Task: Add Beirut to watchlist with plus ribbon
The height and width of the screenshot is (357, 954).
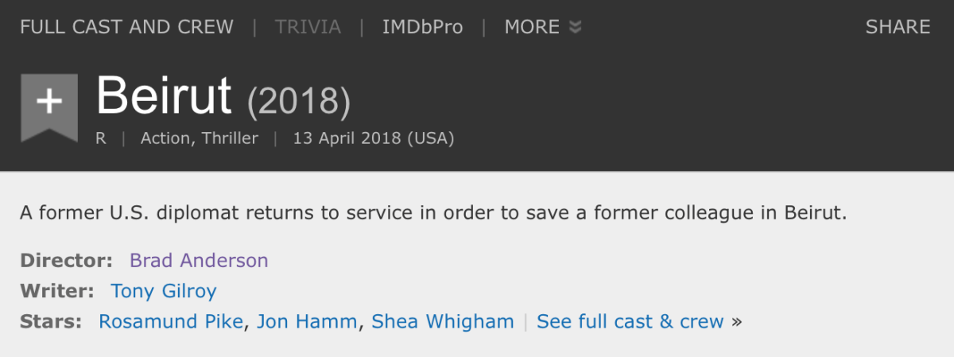Action: click(48, 103)
